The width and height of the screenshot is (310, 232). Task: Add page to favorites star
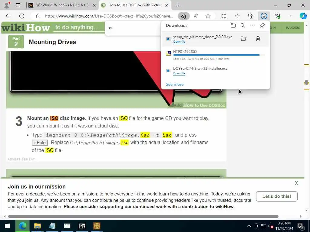point(208,16)
